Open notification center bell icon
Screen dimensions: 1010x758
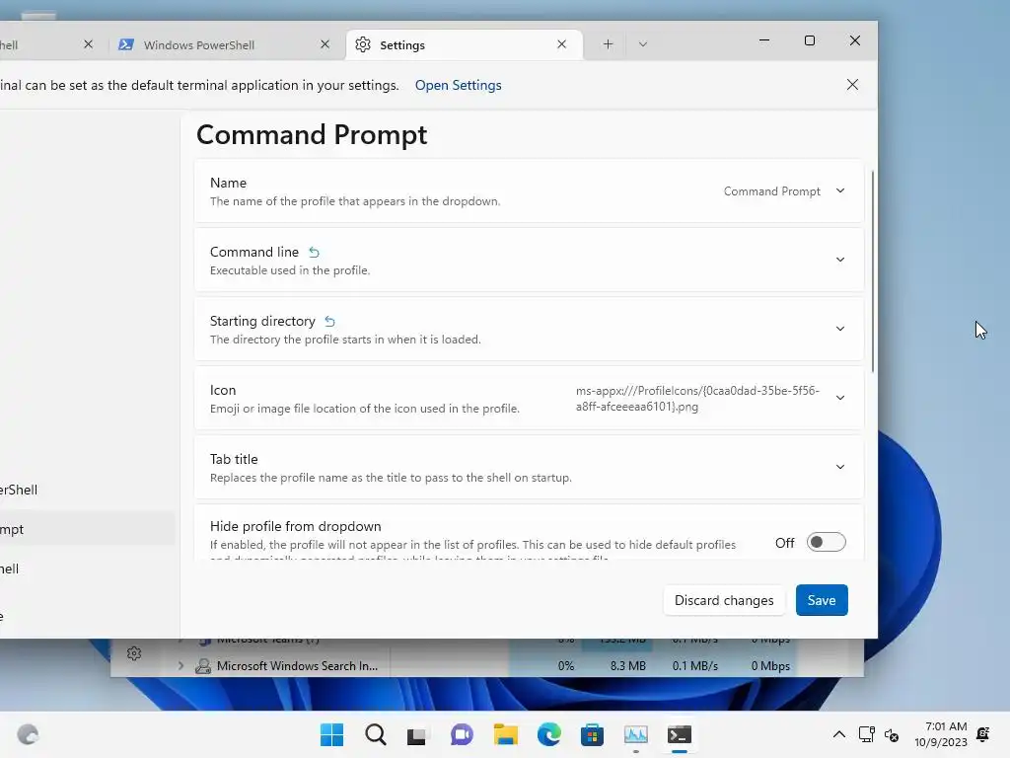click(983, 734)
